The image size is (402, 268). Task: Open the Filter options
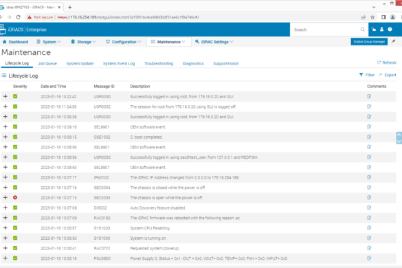click(367, 75)
